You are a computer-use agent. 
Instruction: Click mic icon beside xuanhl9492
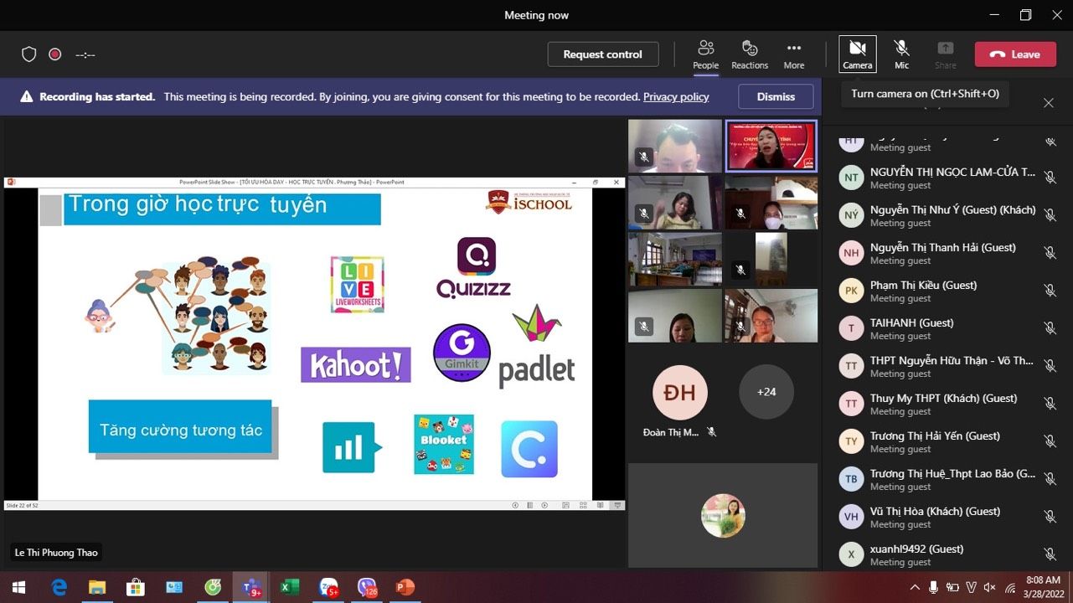point(1050,554)
